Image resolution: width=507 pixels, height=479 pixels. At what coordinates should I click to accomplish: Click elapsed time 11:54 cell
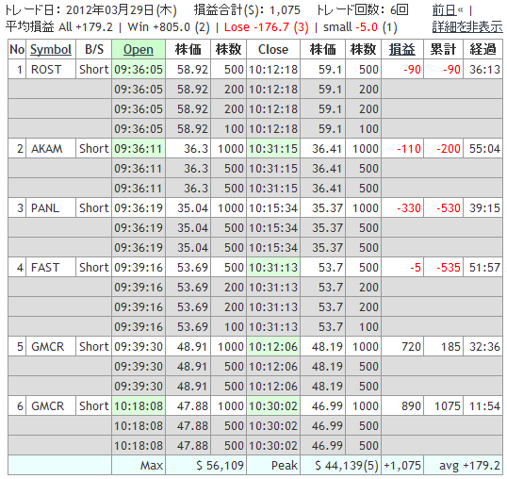pyautogui.click(x=482, y=405)
